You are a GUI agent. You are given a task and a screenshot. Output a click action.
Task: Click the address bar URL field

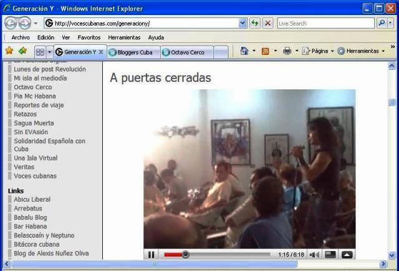tap(142, 24)
